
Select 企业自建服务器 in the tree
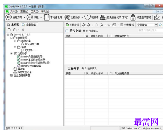(x=22, y=75)
